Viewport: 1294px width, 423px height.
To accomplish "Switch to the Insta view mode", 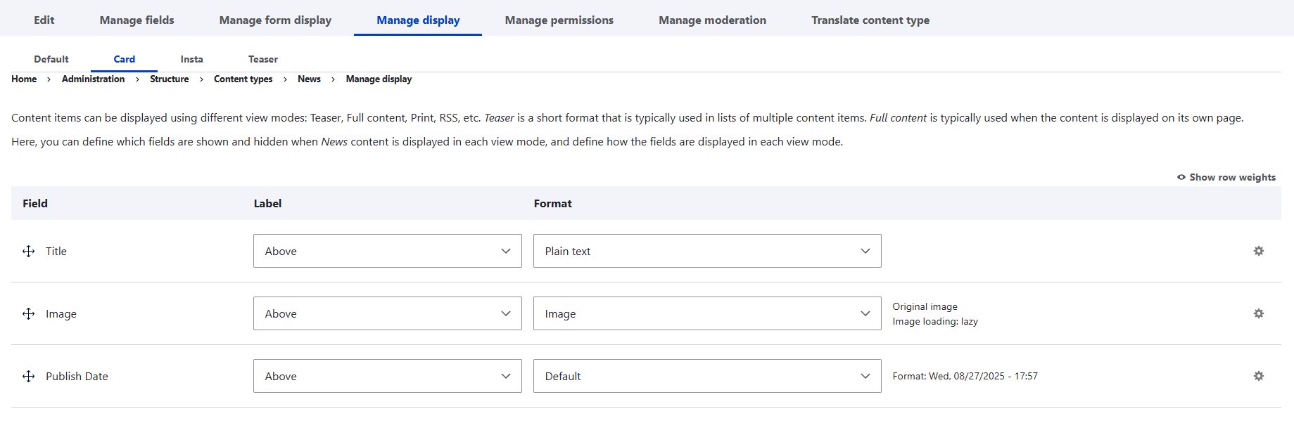I will (191, 59).
